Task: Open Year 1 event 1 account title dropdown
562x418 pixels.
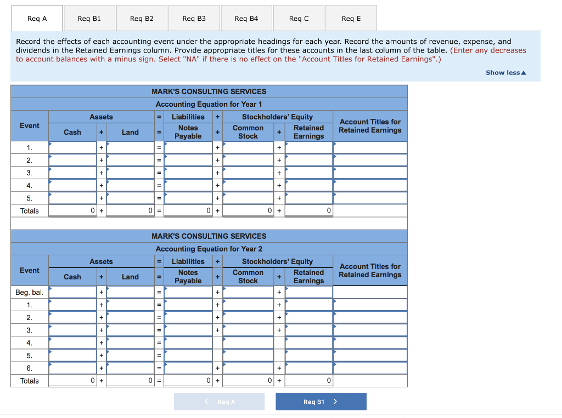Action: click(x=370, y=147)
